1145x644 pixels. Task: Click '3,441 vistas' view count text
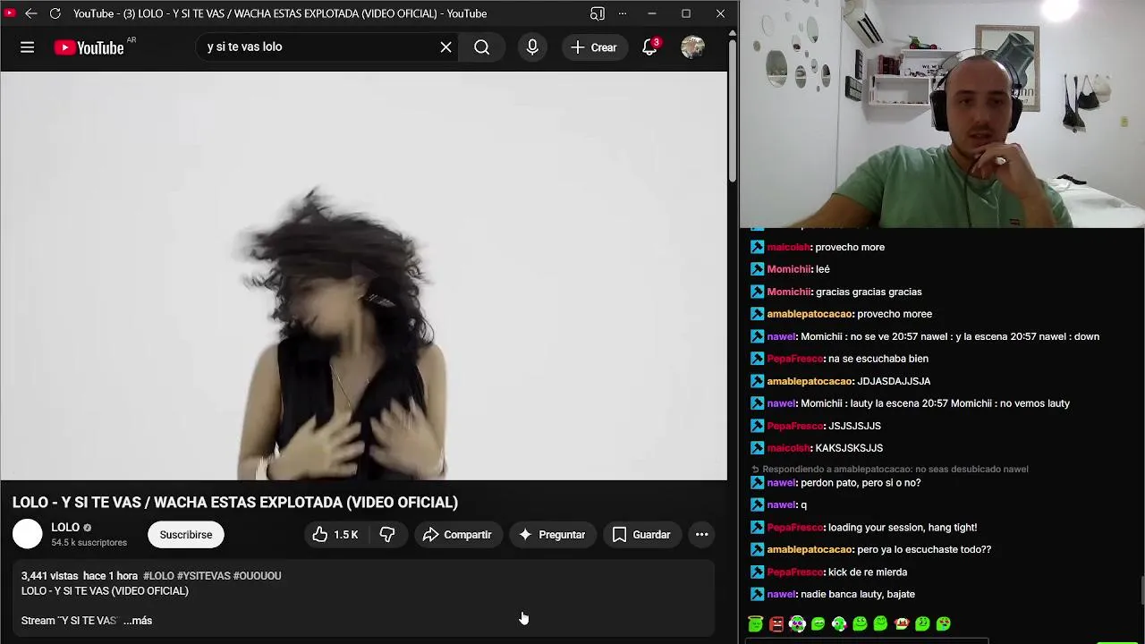48,576
